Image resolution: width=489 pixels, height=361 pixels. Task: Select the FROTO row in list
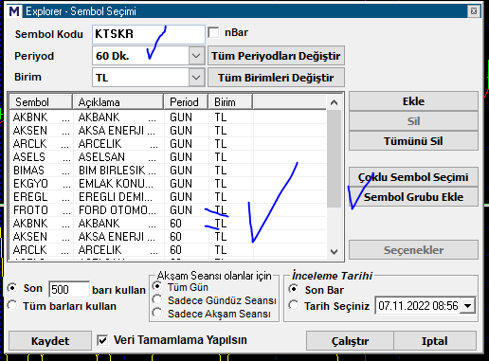168,210
